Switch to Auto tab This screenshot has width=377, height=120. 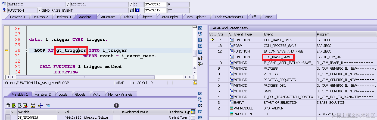tap(97, 94)
